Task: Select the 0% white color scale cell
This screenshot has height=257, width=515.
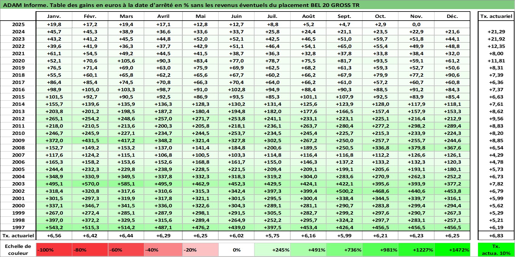Action: pyautogui.click(x=237, y=250)
